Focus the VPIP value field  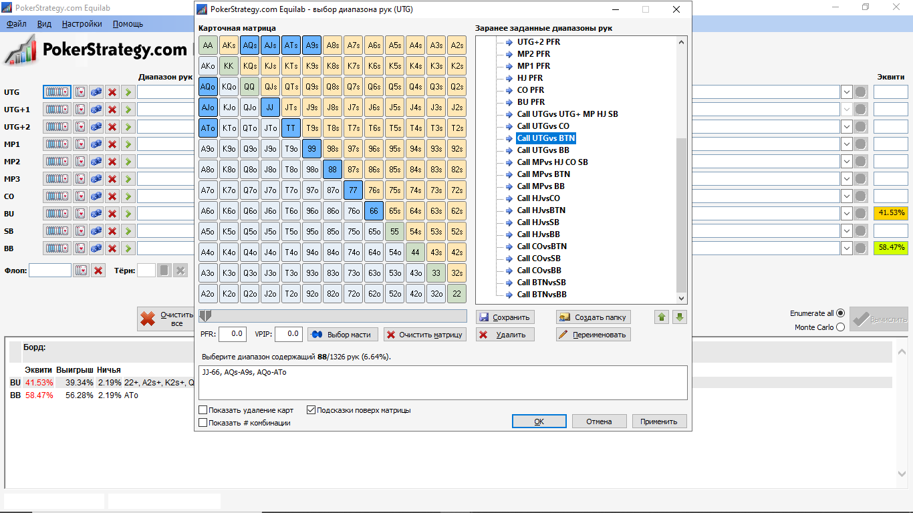pos(289,333)
